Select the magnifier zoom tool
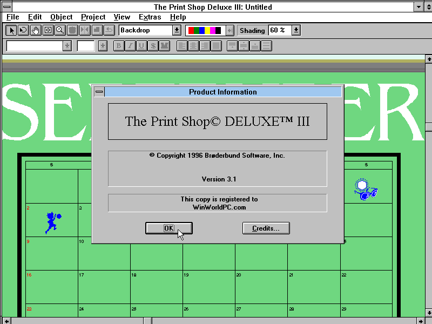Screen dimensions: 432x324 (x=60, y=30)
